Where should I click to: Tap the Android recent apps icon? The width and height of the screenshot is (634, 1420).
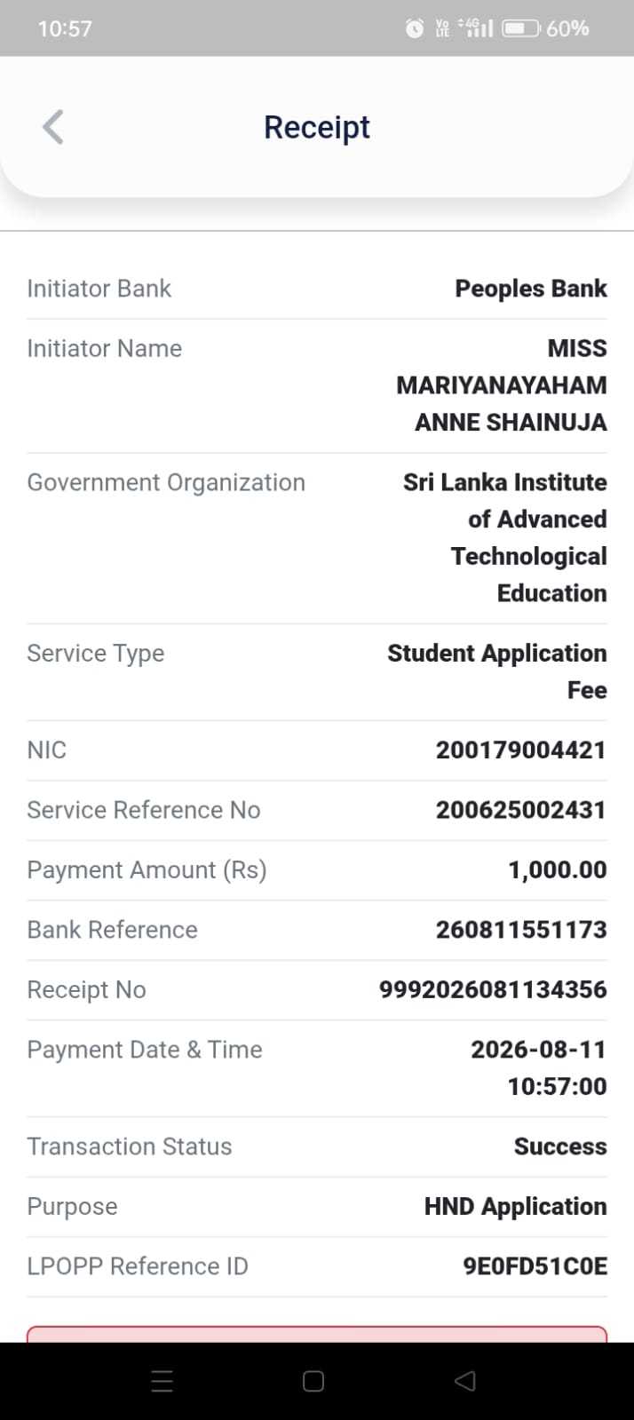(162, 1381)
